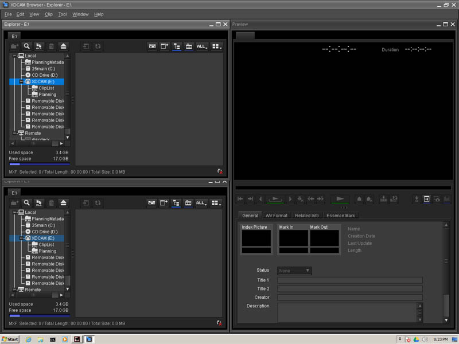Open the Clip menu
Image resolution: width=459 pixels, height=344 pixels.
48,14
